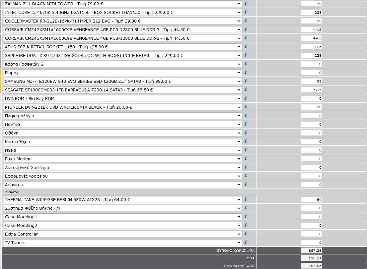This screenshot has width=367, height=269.
Task: Expand the Λειτουργικό Σύστημα dropdown
Action: coord(122,168)
